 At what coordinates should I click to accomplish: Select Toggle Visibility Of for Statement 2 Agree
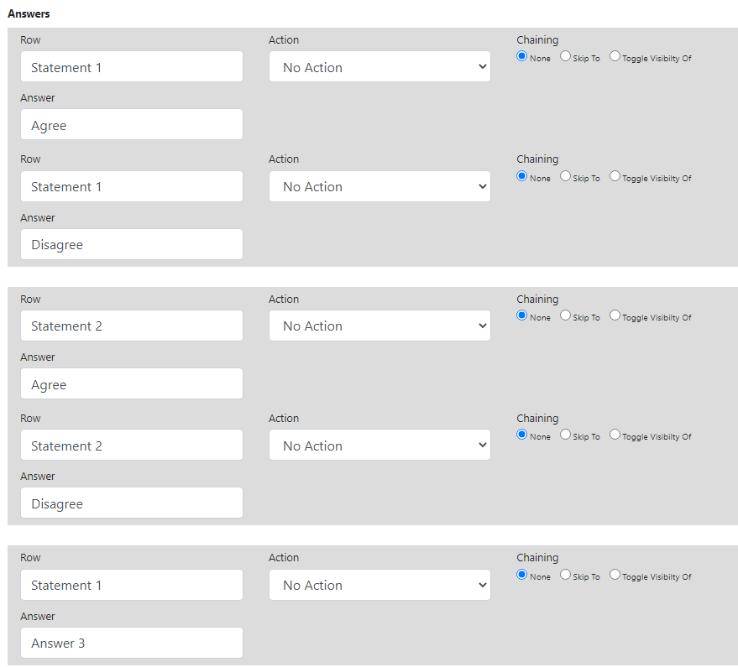pos(615,315)
